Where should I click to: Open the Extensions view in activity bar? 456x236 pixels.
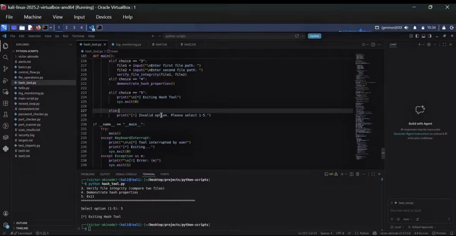coord(5,103)
